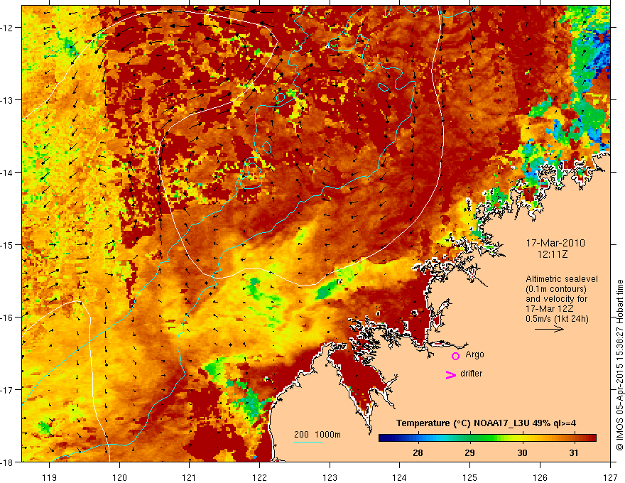Click the Temperature NOAA17_L3U title
The image size is (625, 483).
[x=486, y=423]
